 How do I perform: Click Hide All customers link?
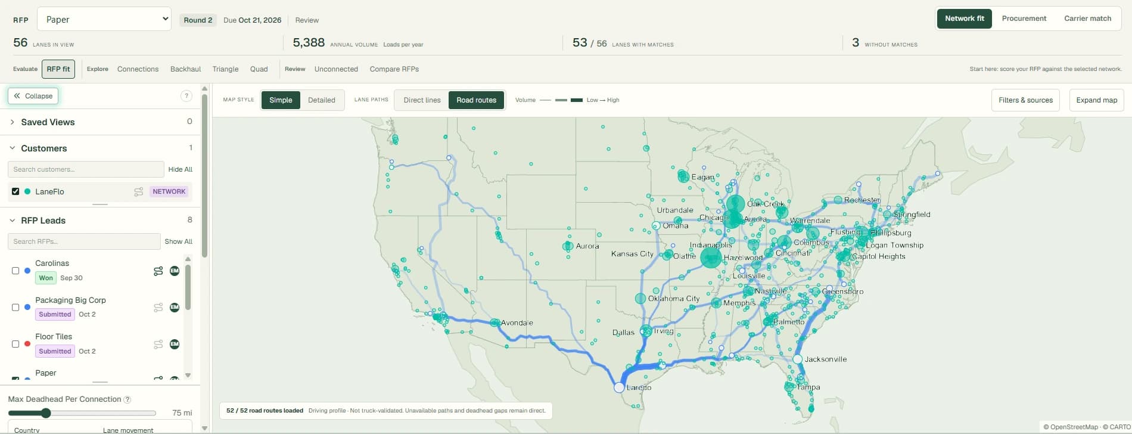coord(180,169)
